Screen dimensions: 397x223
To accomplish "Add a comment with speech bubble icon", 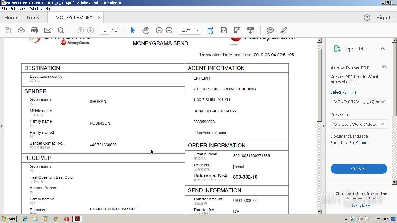I will coord(270,30).
